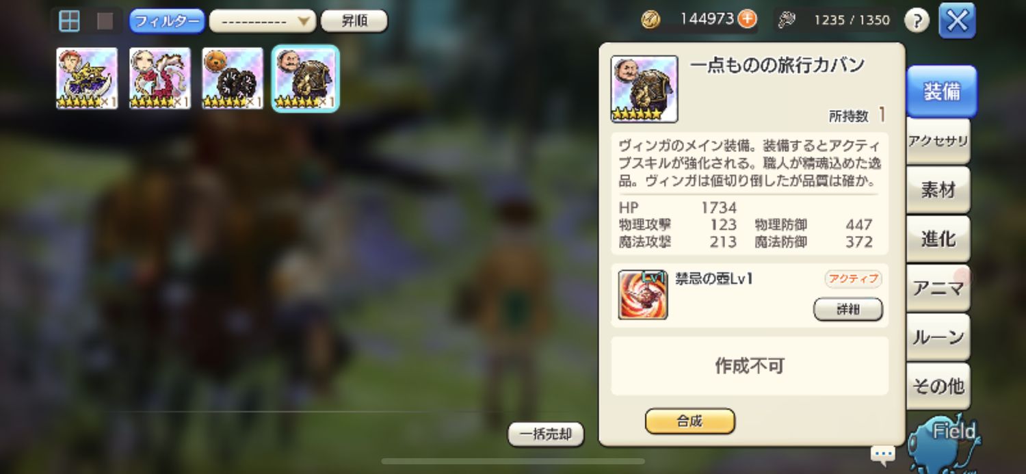Open the ルーン rune tab
The height and width of the screenshot is (474, 1026).
pyautogui.click(x=938, y=337)
